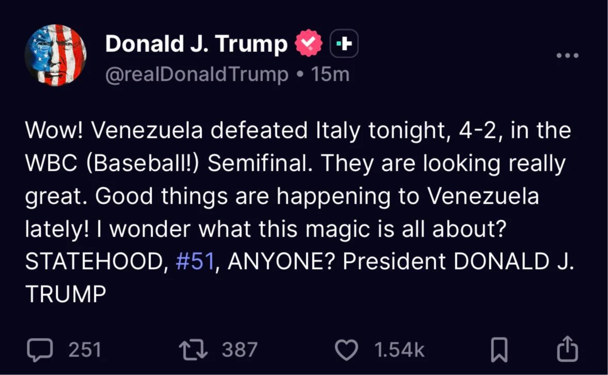This screenshot has height=375, width=608.
Task: Like the post with the heart icon
Action: (347, 350)
